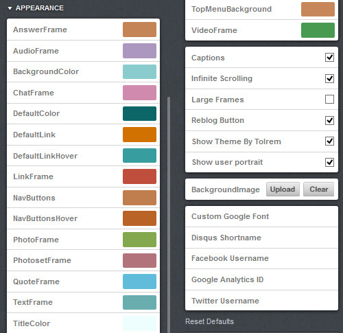Image resolution: width=343 pixels, height=333 pixels.
Task: Change the QuoteFrame blue swatch
Action: pos(139,282)
